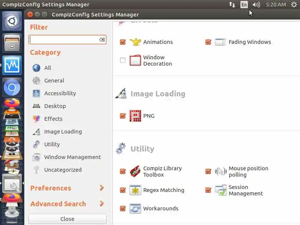The height and width of the screenshot is (225, 300).
Task: Click the Close button
Action: point(67,219)
